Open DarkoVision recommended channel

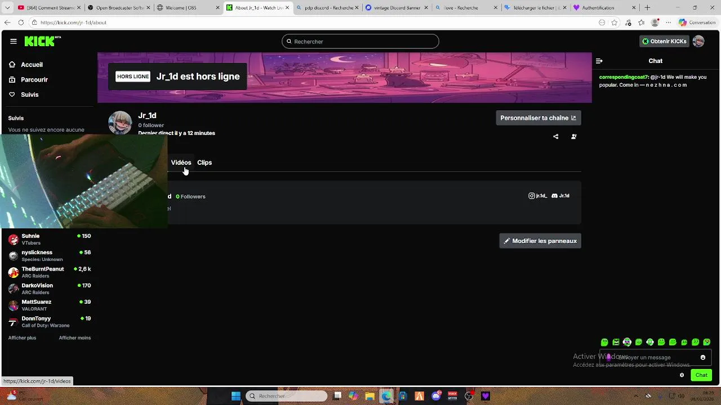[x=50, y=289]
